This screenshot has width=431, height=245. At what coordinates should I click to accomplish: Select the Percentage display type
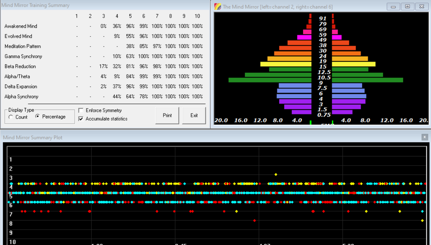pos(38,117)
